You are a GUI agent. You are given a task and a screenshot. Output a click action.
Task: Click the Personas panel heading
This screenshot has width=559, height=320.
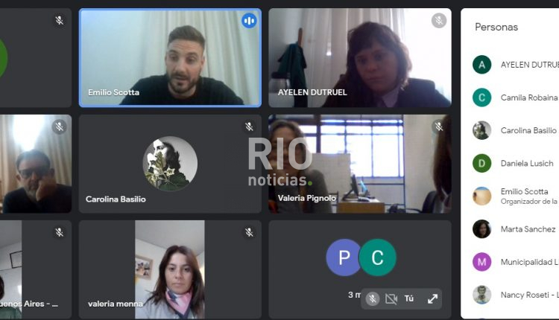[x=496, y=27]
